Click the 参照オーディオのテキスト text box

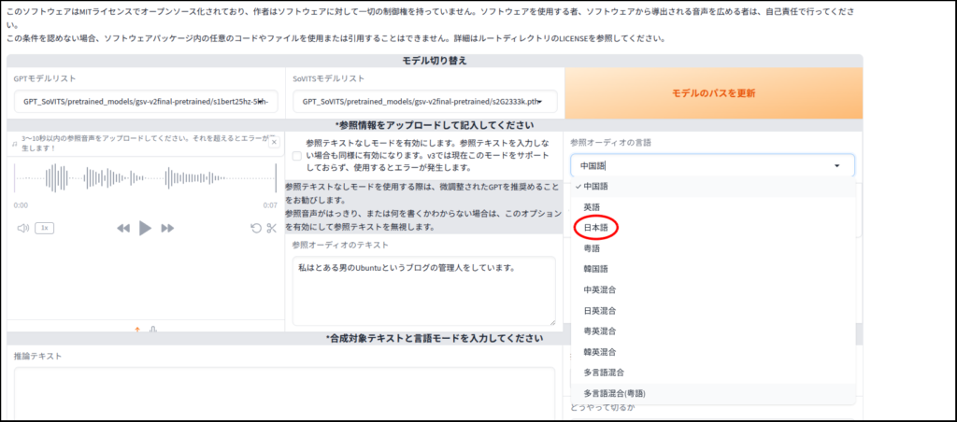point(422,289)
